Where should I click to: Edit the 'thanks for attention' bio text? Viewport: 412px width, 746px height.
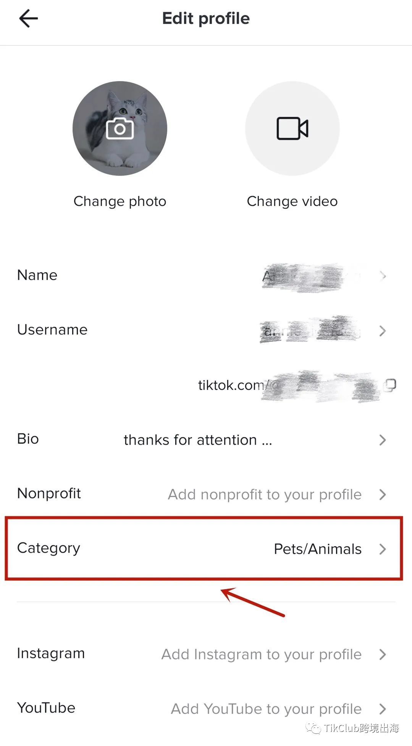(198, 440)
